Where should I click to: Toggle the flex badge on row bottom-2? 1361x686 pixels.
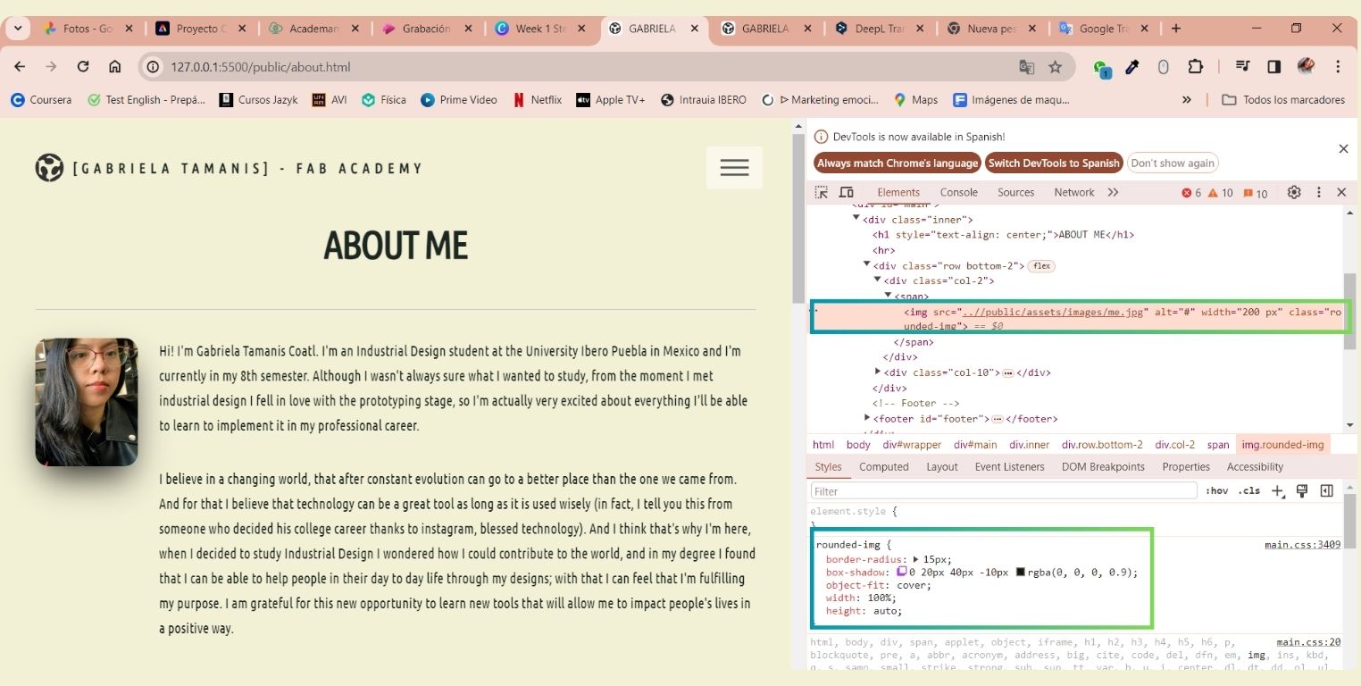[x=1041, y=266]
